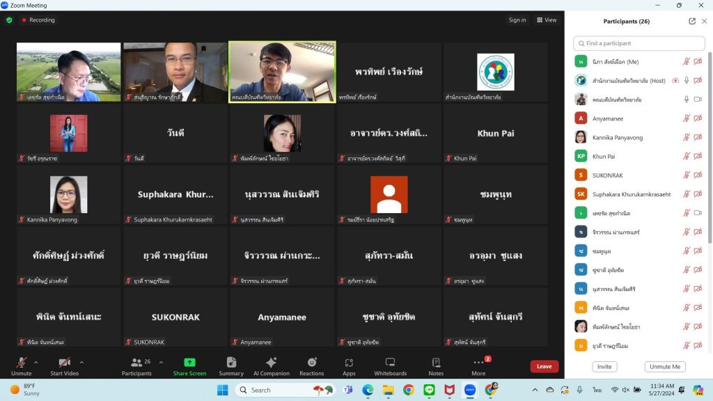Click the Find a participant search field
This screenshot has width=713, height=401.
point(638,43)
